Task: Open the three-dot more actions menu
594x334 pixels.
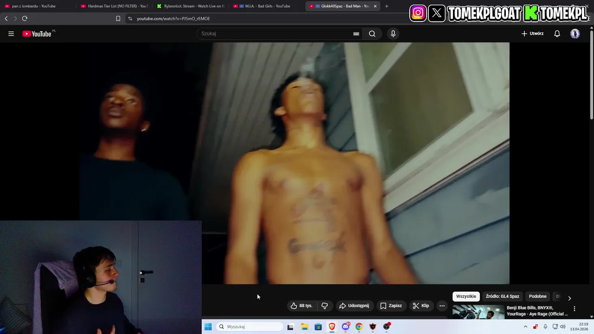Action: (442, 306)
